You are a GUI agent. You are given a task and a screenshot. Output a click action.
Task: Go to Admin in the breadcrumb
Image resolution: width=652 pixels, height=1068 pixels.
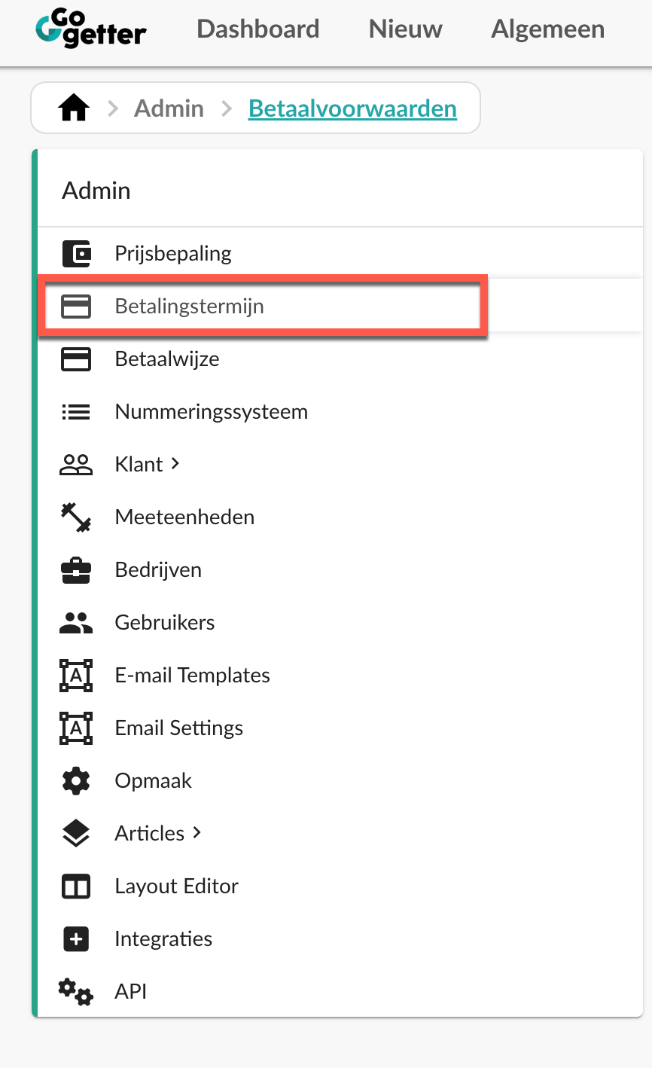pos(169,108)
